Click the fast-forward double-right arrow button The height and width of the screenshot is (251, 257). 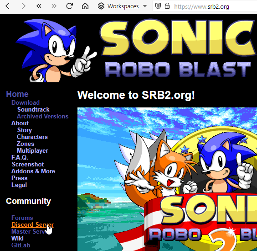(x=54, y=6)
